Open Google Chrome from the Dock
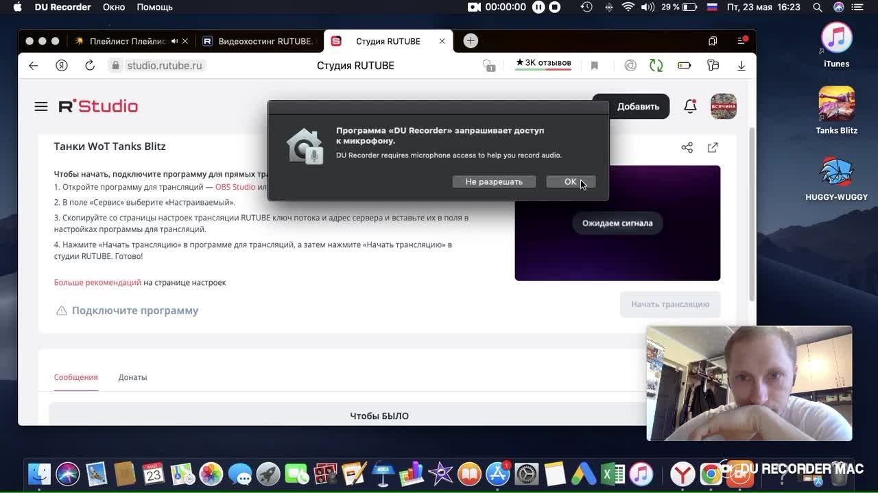Screen dimensions: 878x493 click(710, 474)
